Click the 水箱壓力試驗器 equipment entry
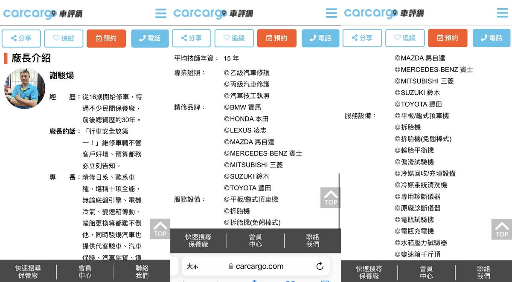Viewport: 512px width, 282px height. (421, 242)
